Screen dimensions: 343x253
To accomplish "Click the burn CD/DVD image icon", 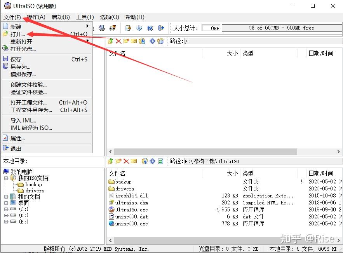I will [x=113, y=28].
